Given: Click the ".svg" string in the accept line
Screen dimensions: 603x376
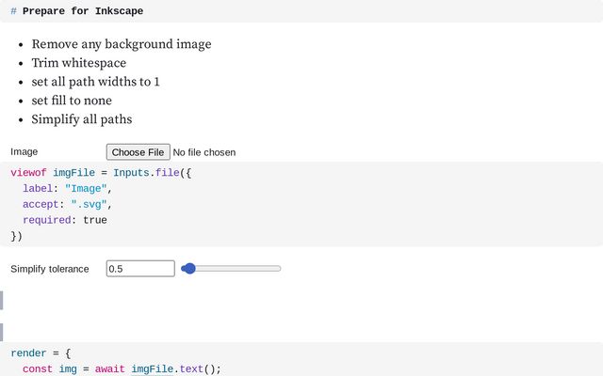Looking at the screenshot, I should pos(89,205).
